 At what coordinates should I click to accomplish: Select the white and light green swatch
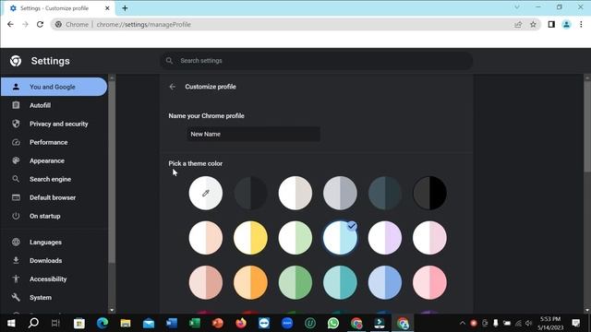tap(295, 238)
